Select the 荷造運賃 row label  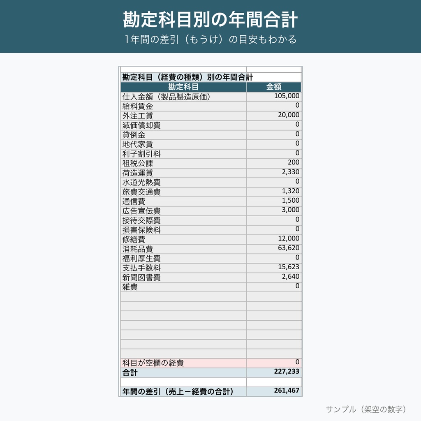click(137, 173)
